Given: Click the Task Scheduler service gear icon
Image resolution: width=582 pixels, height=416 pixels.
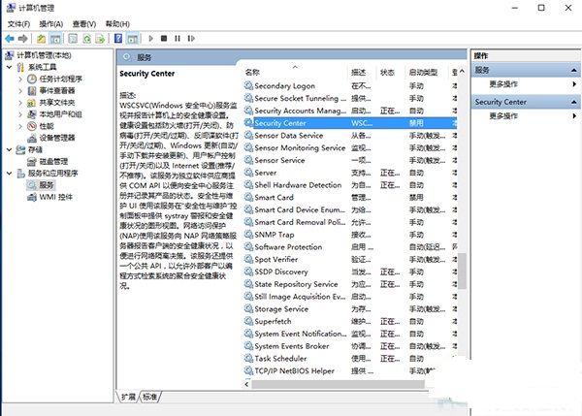Looking at the screenshot, I should click(x=248, y=359).
